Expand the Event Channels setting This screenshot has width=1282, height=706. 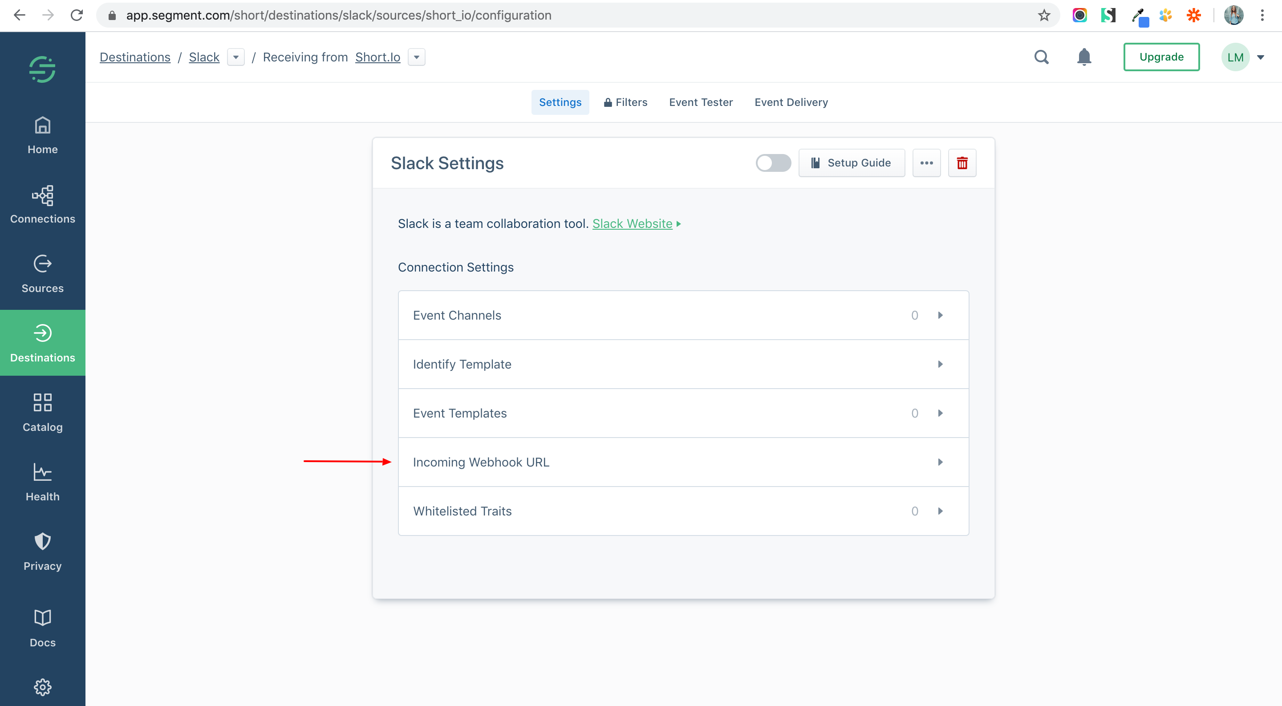pos(683,316)
